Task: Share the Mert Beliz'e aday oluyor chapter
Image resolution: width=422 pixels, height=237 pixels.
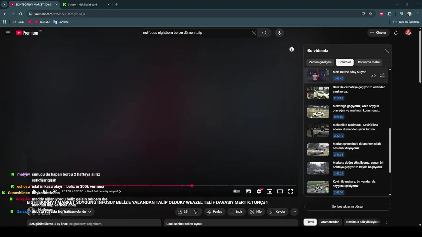Action: click(x=373, y=76)
